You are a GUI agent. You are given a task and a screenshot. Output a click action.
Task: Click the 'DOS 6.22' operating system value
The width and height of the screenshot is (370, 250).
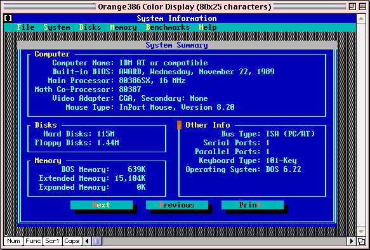pos(284,169)
